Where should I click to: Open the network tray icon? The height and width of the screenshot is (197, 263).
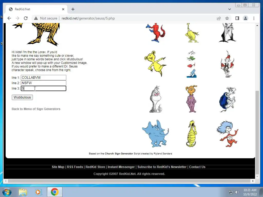[231, 192]
